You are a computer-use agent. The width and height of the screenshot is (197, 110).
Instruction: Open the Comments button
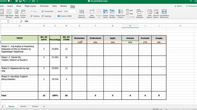[x=191, y=6]
